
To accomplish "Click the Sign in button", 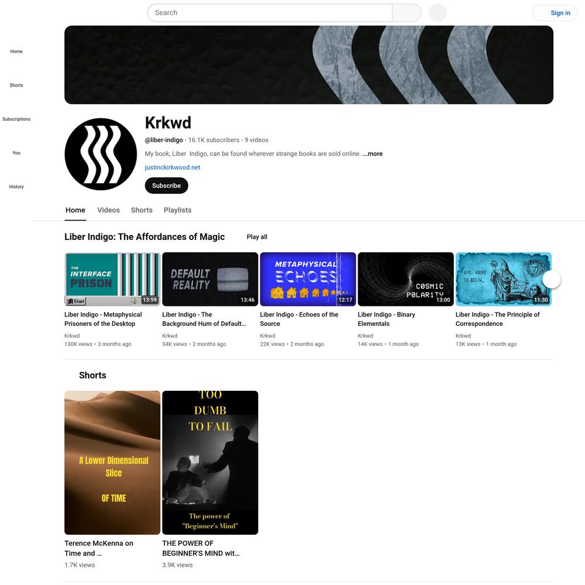I will click(x=555, y=13).
